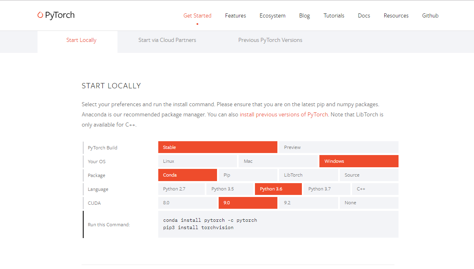
Task: Choose Windows as your OS
Action: point(359,161)
